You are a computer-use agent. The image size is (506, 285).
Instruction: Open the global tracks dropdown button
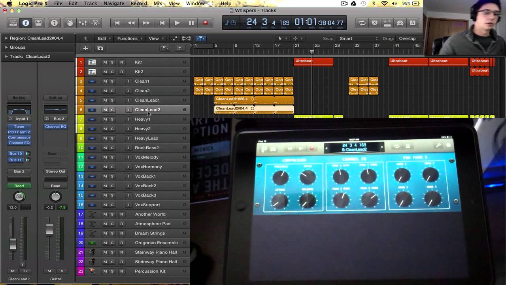click(165, 48)
